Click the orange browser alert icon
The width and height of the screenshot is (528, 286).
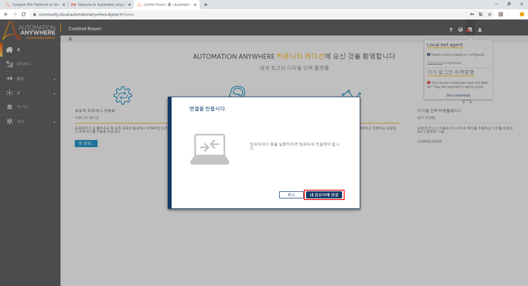[x=522, y=14]
